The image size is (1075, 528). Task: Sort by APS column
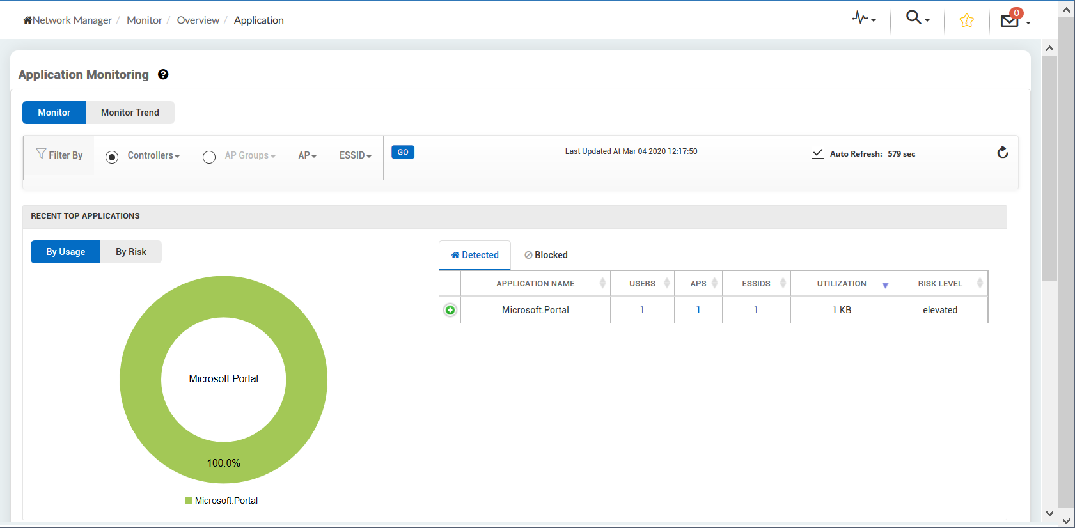coord(698,283)
